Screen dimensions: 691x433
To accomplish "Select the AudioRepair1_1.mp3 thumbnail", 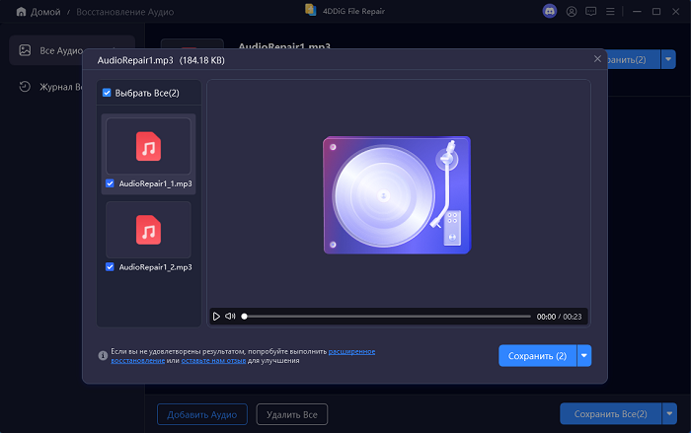I will pyautogui.click(x=148, y=146).
